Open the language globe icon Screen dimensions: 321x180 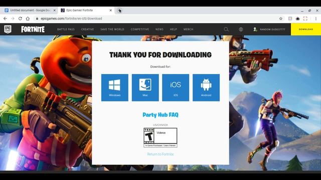point(241,29)
